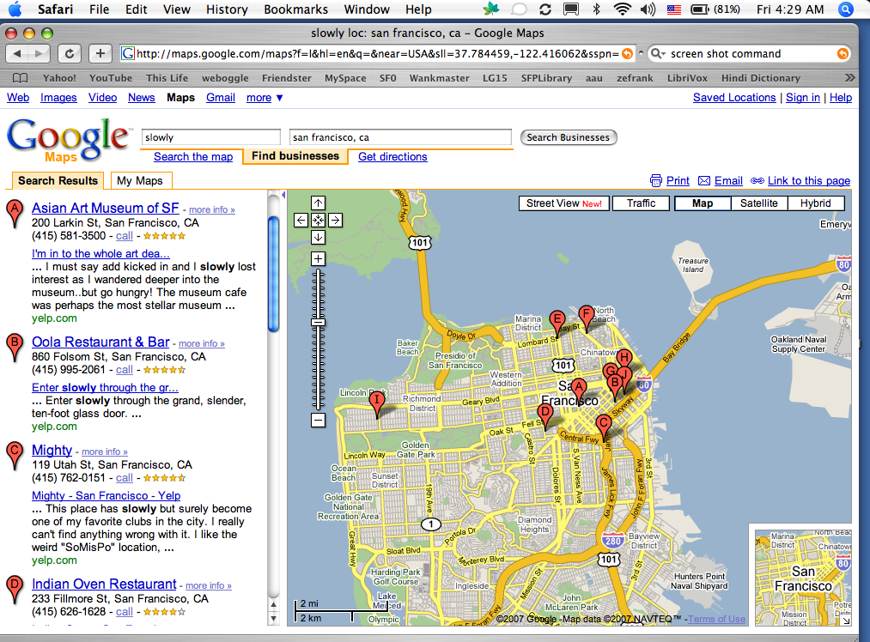Open the Oola Restaurant & Bar link
The height and width of the screenshot is (642, 870).
(x=100, y=342)
